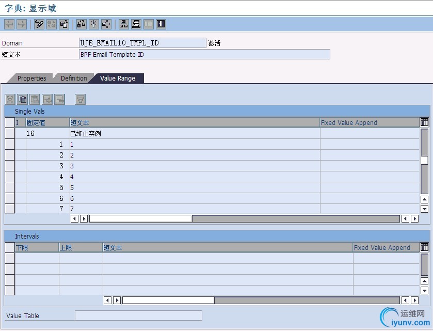This screenshot has height=331, width=433.
Task: Click the fixed value cell 2
Action: click(47, 155)
